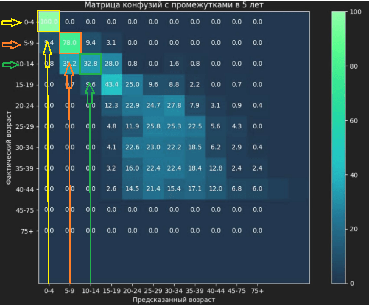Click the cell showing 8.8
Screen dimensions: 369x305
[x=174, y=84]
